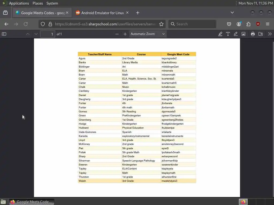Click the code 'kdaughertydpes3'
This screenshot has height=205, width=274.
pyautogui.click(x=172, y=99)
